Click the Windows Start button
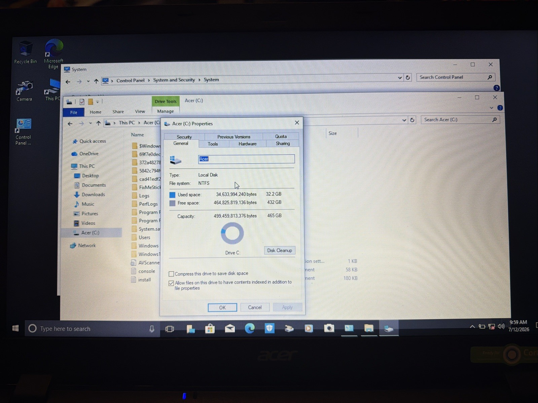Viewport: 538px width, 403px height. coord(15,328)
